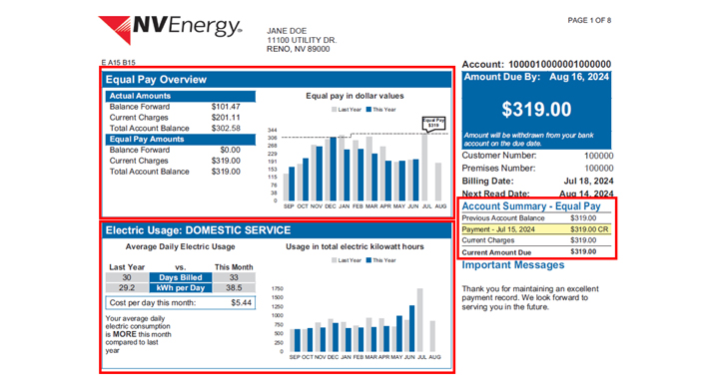The height and width of the screenshot is (390, 719).
Task: Click the NV Energy logo
Action: click(x=170, y=29)
